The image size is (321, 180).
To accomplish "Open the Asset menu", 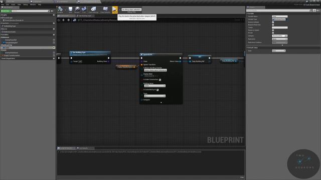I will pos(13,4).
